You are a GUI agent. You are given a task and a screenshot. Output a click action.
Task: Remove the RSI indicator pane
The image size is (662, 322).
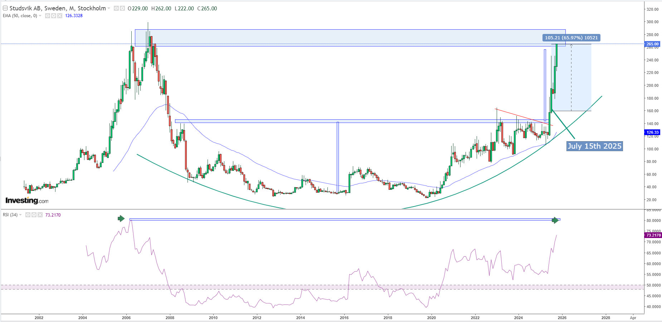click(x=40, y=215)
